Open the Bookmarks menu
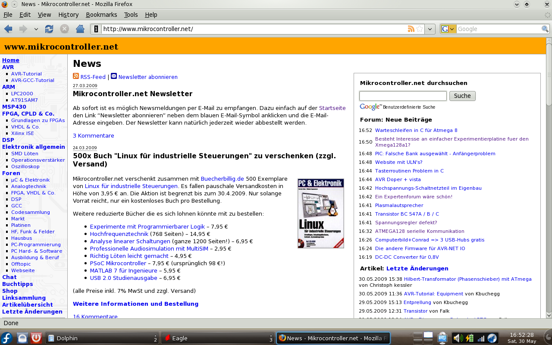This screenshot has height=345, width=552. click(x=101, y=15)
